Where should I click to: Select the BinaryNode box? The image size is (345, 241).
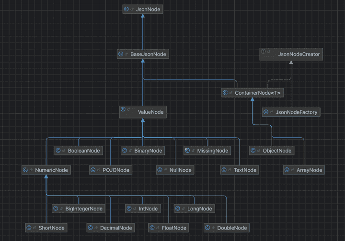click(x=143, y=151)
